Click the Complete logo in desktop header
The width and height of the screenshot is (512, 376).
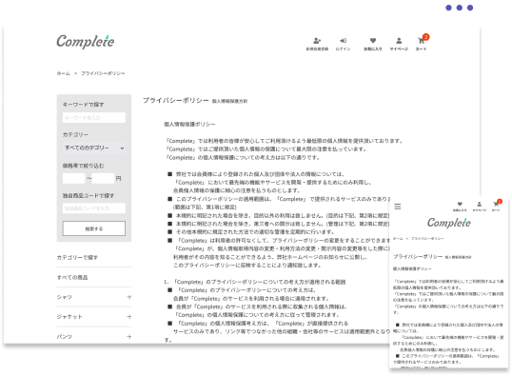[86, 42]
